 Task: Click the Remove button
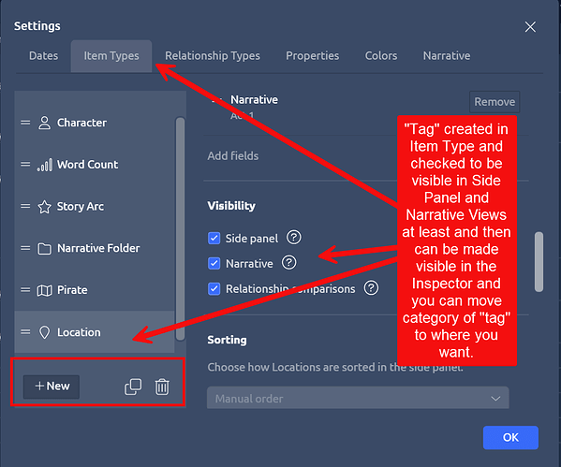pos(495,102)
